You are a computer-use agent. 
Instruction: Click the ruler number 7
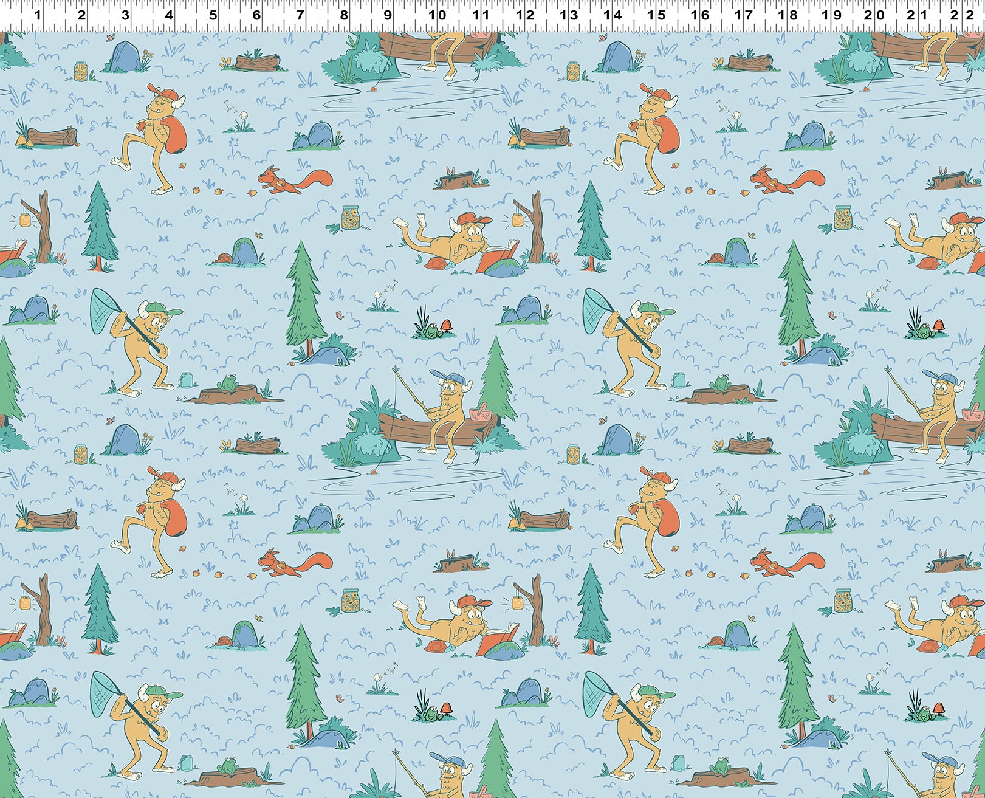point(300,15)
